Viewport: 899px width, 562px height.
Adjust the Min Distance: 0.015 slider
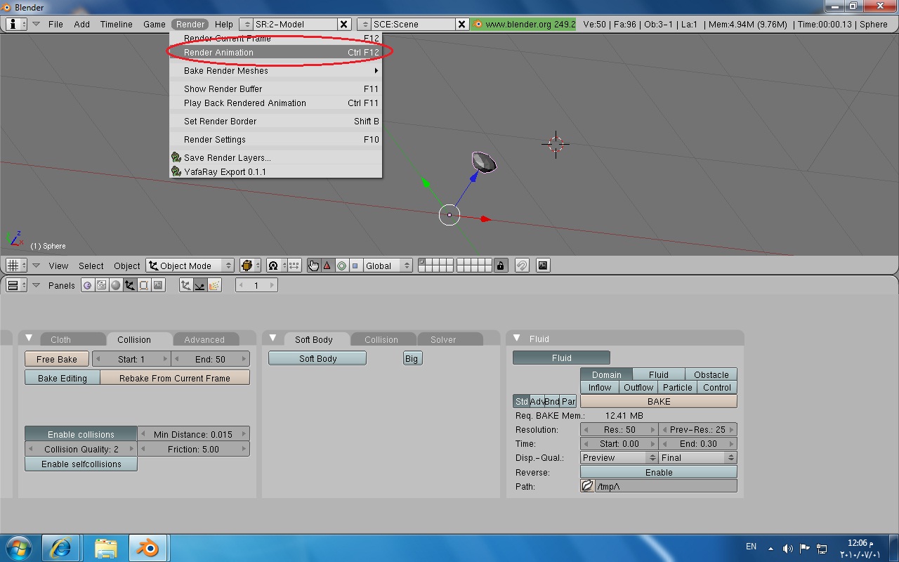pos(193,434)
